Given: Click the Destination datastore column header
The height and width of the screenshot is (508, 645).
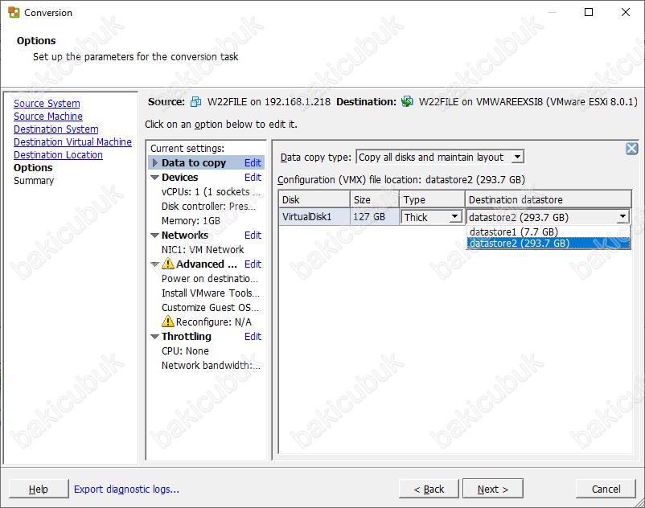Looking at the screenshot, I should point(548,200).
